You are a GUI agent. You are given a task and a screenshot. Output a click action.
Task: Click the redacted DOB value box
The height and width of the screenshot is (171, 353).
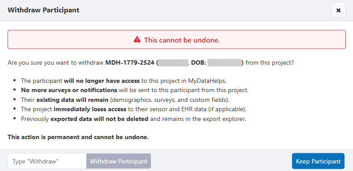[224, 62]
